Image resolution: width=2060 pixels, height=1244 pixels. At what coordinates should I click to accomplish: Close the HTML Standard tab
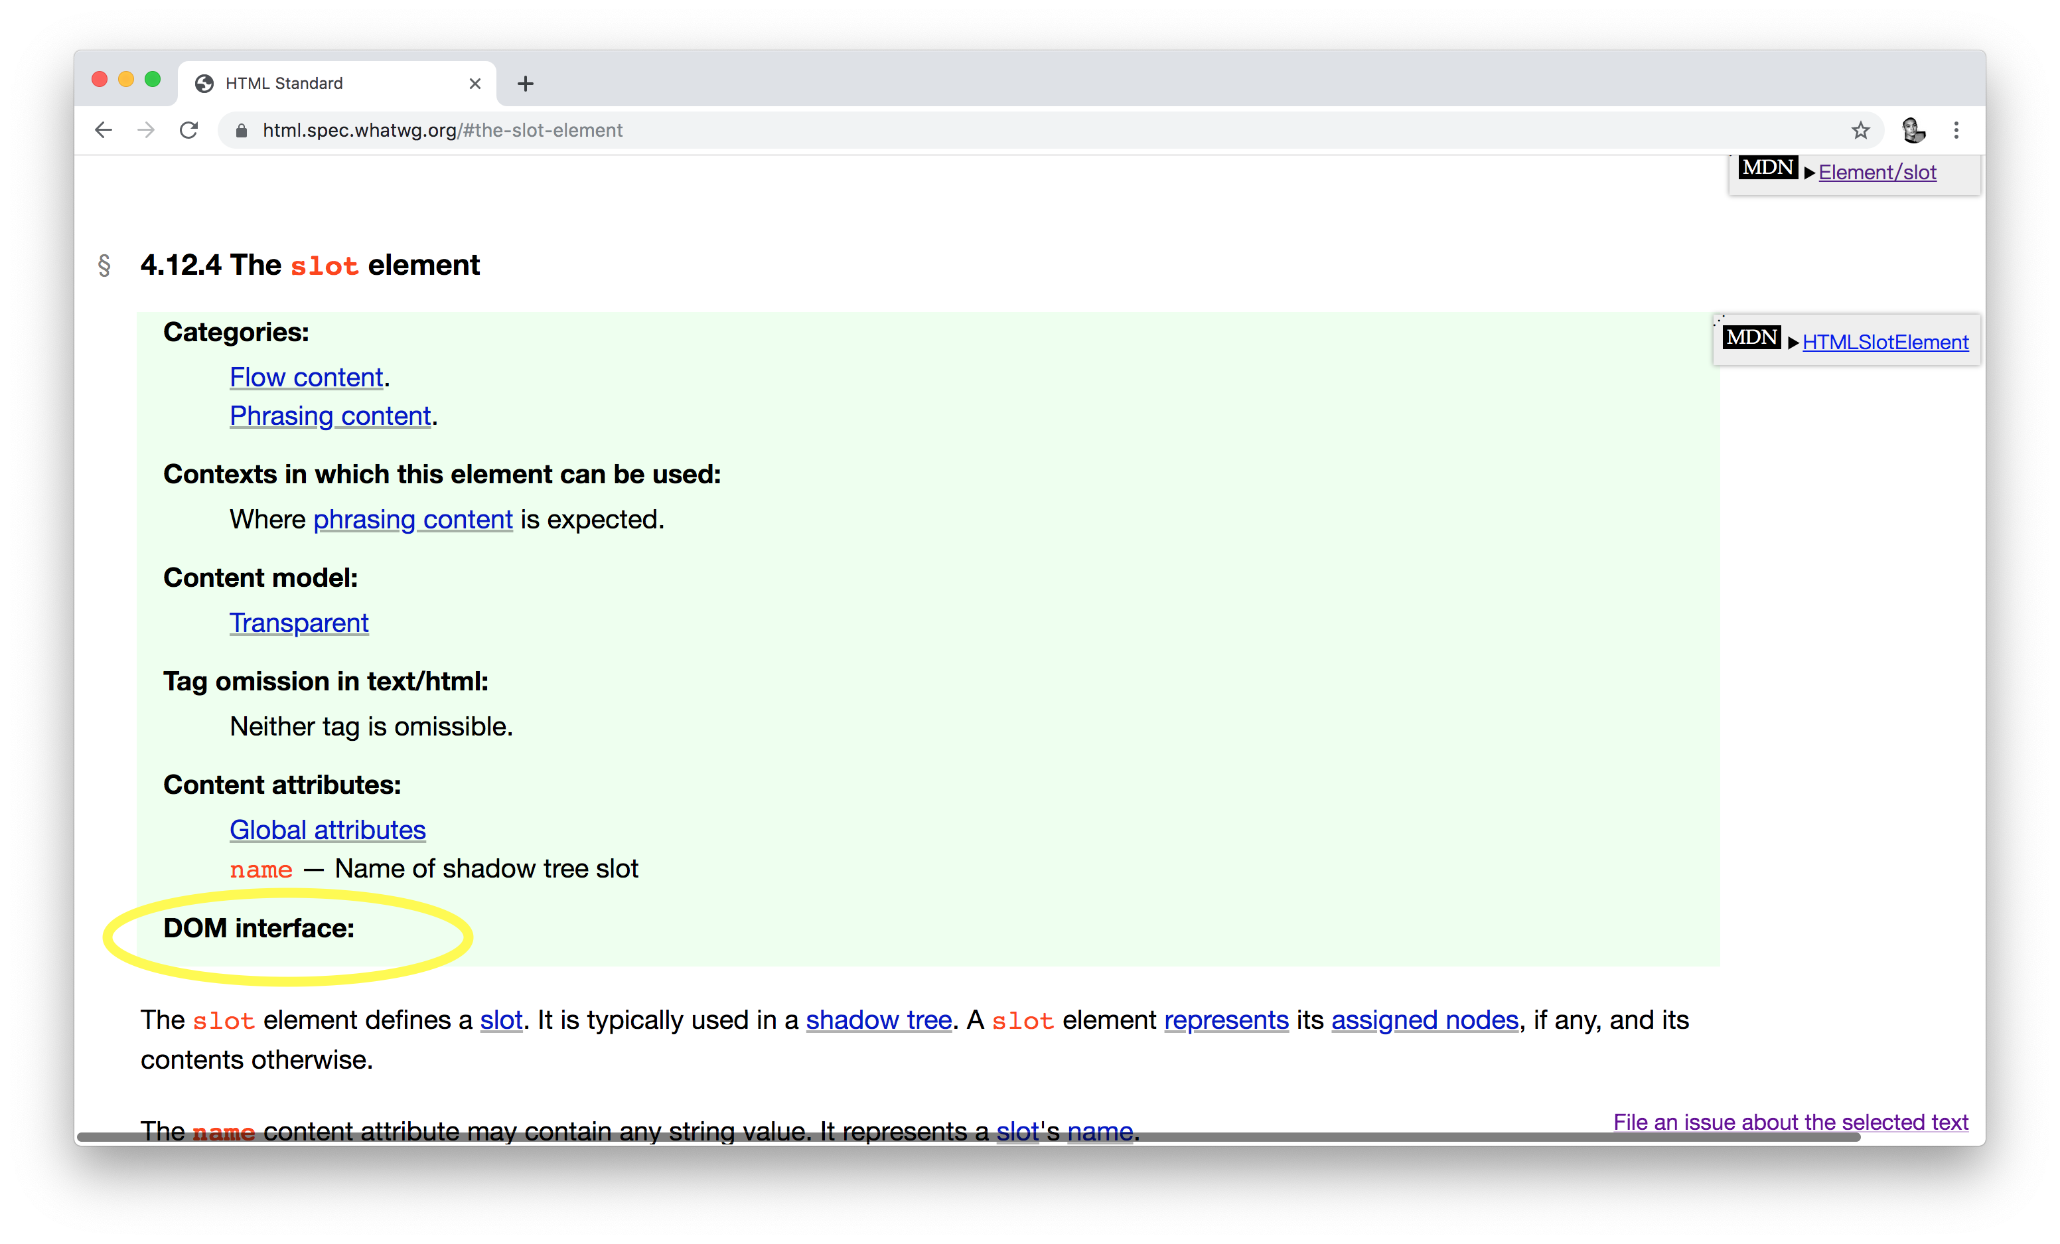coord(475,84)
